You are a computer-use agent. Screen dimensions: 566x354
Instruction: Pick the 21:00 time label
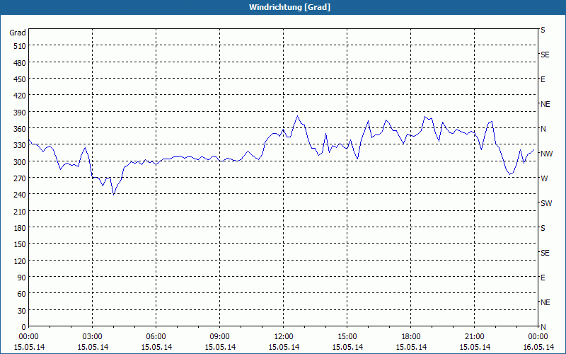474,337
